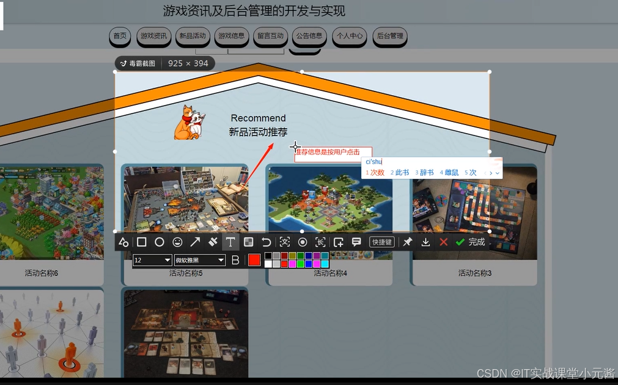
Task: Choose IME candidate 4 雕鼠
Action: 449,173
